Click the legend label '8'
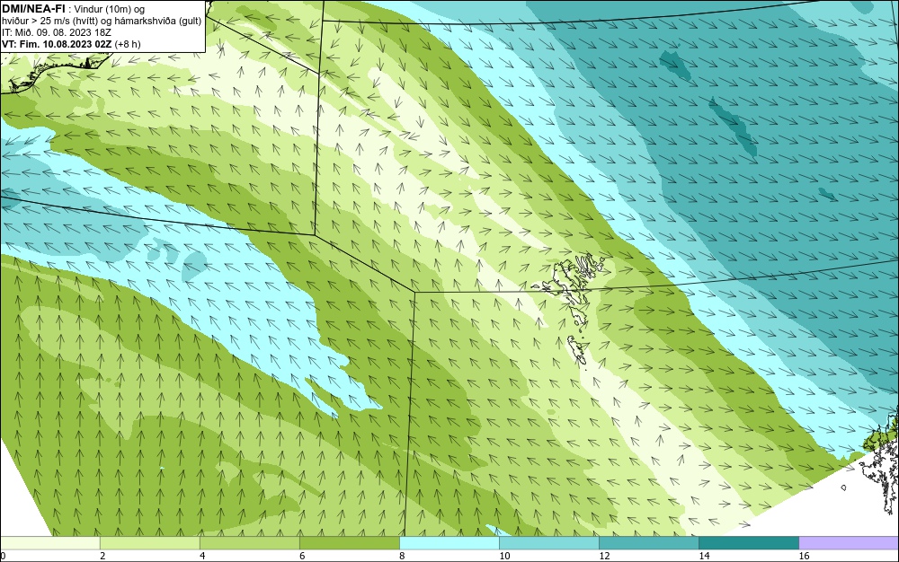The width and height of the screenshot is (899, 562). click(402, 556)
